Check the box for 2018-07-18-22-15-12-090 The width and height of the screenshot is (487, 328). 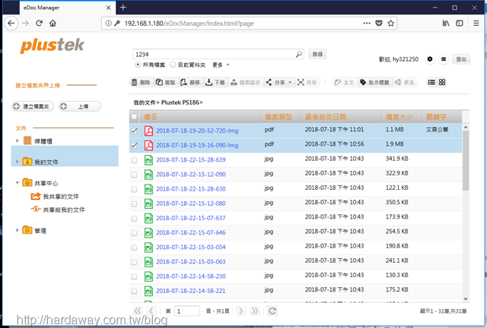(134, 175)
